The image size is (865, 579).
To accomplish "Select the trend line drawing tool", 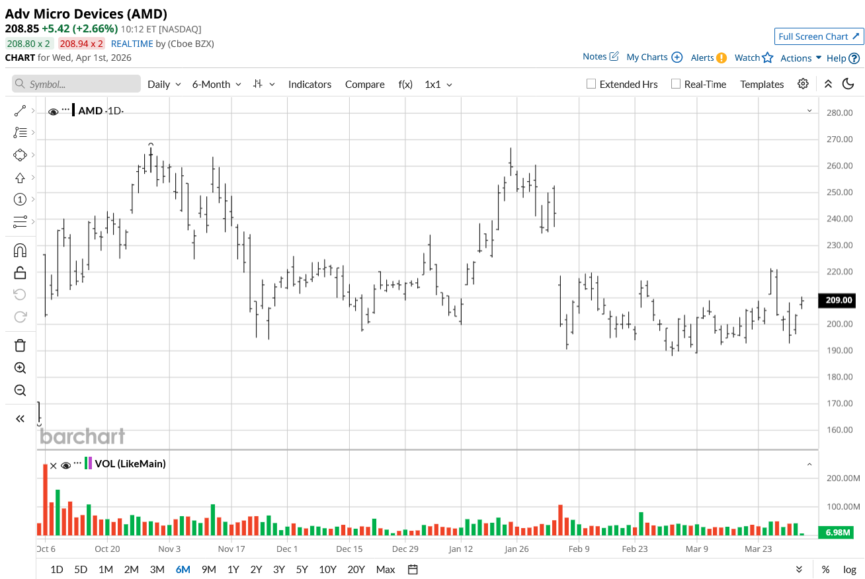I will click(x=20, y=110).
